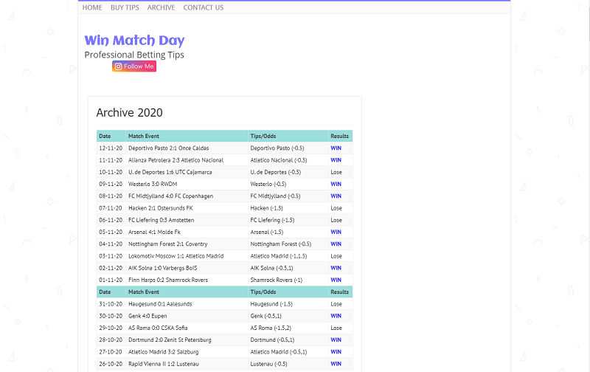Select Lokomotiv Moscow 1:1 Atletico Madrid match
The height and width of the screenshot is (372, 590).
pyautogui.click(x=176, y=256)
